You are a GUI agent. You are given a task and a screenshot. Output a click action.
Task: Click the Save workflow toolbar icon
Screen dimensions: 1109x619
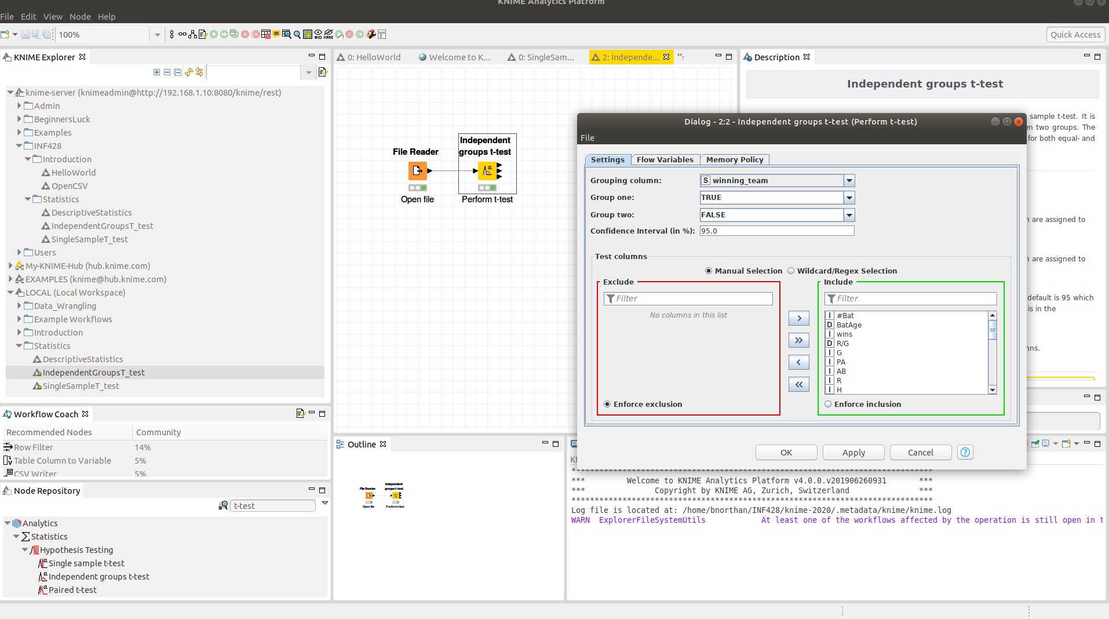pos(25,35)
